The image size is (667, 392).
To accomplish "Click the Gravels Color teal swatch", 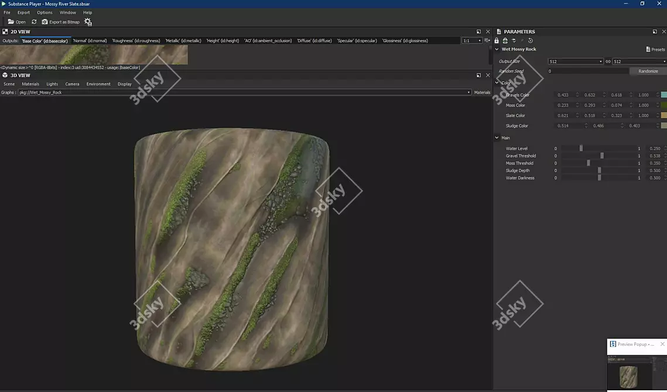I will pyautogui.click(x=663, y=95).
